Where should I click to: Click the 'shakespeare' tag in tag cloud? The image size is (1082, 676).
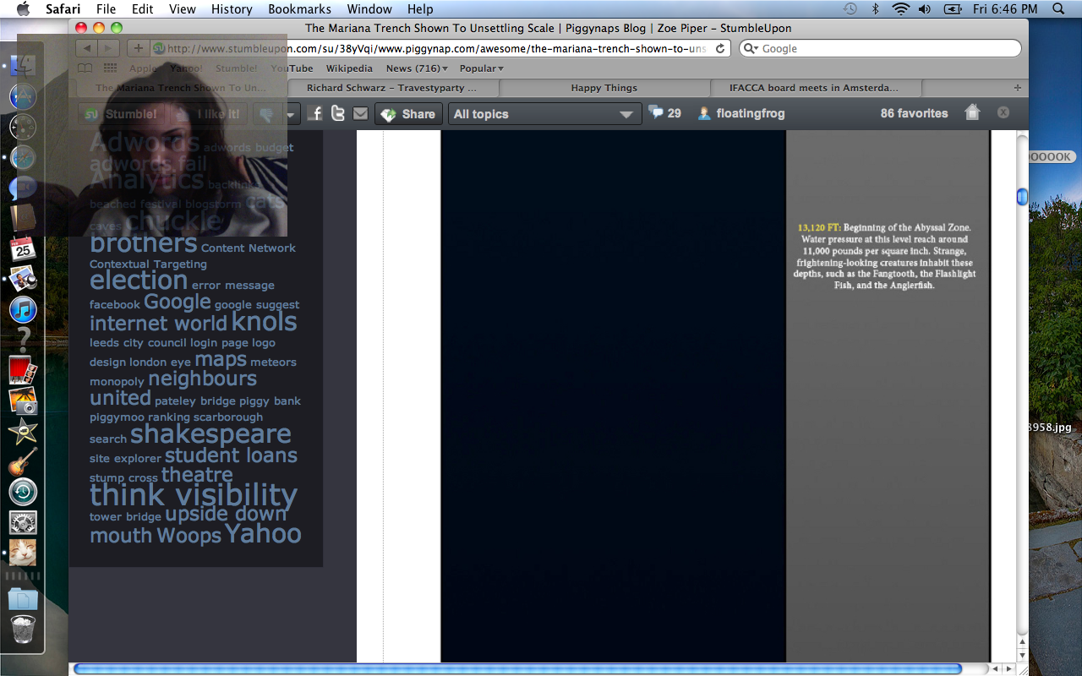point(210,434)
